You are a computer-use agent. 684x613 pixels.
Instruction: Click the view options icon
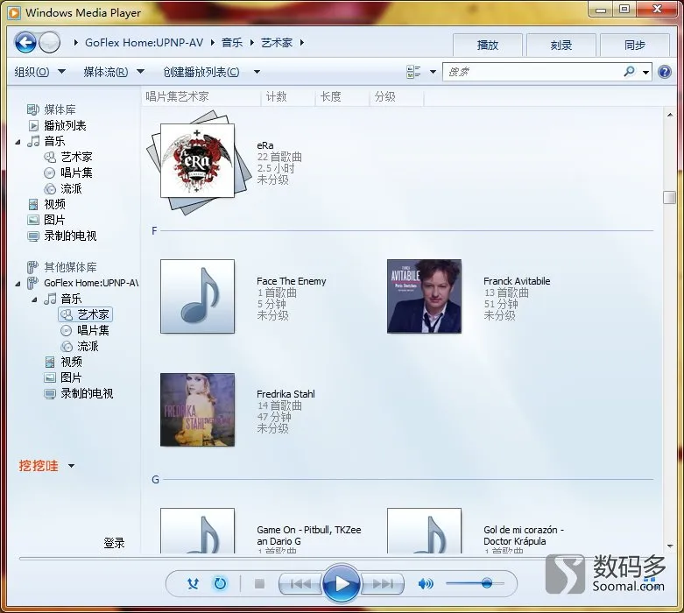click(413, 72)
